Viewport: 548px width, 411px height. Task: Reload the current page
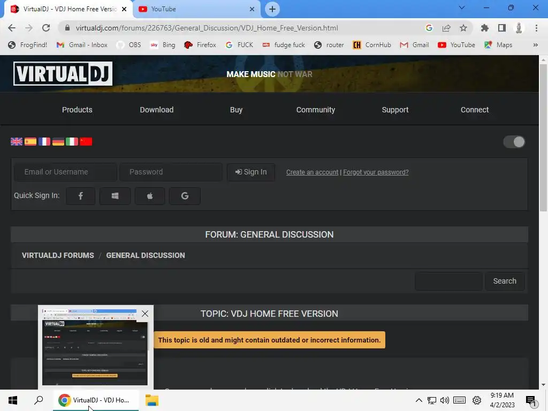pyautogui.click(x=46, y=28)
